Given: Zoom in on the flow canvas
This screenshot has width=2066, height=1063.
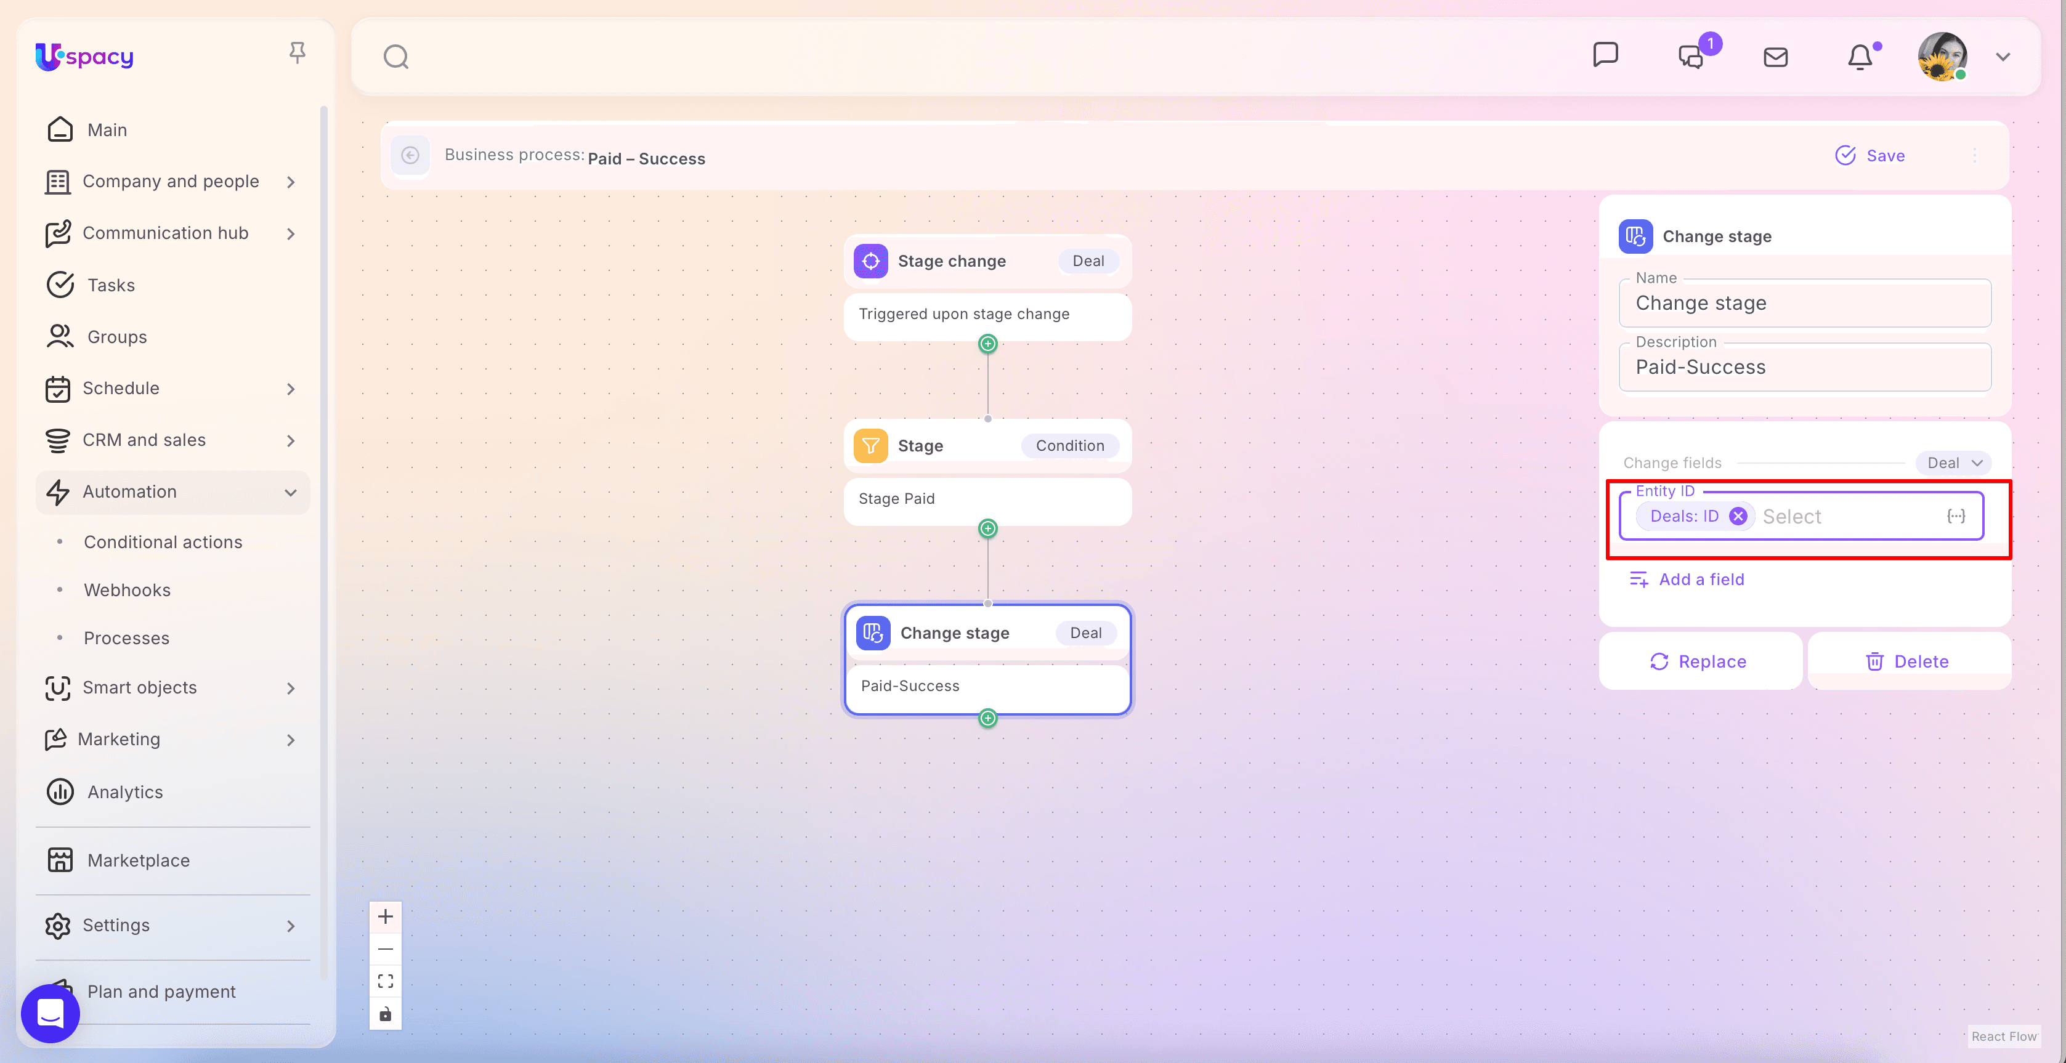Looking at the screenshot, I should [385, 916].
